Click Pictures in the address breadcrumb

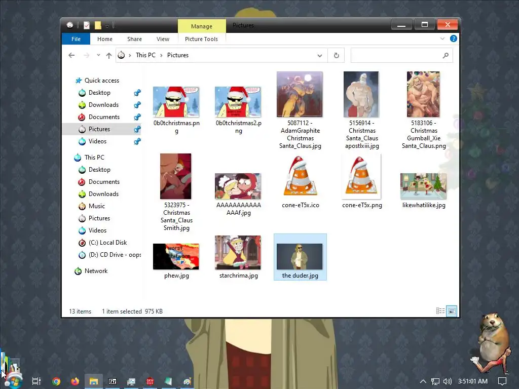tap(178, 55)
